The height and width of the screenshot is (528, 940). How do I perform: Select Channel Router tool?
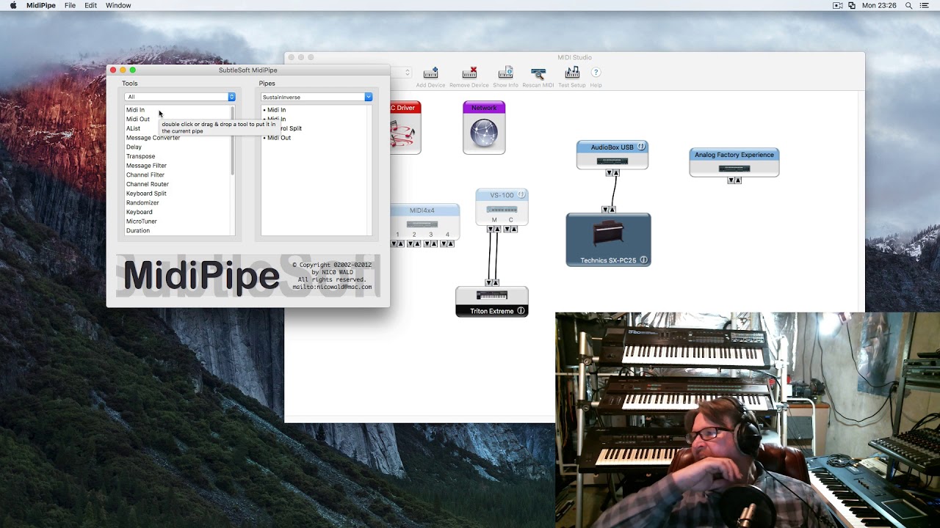(148, 184)
